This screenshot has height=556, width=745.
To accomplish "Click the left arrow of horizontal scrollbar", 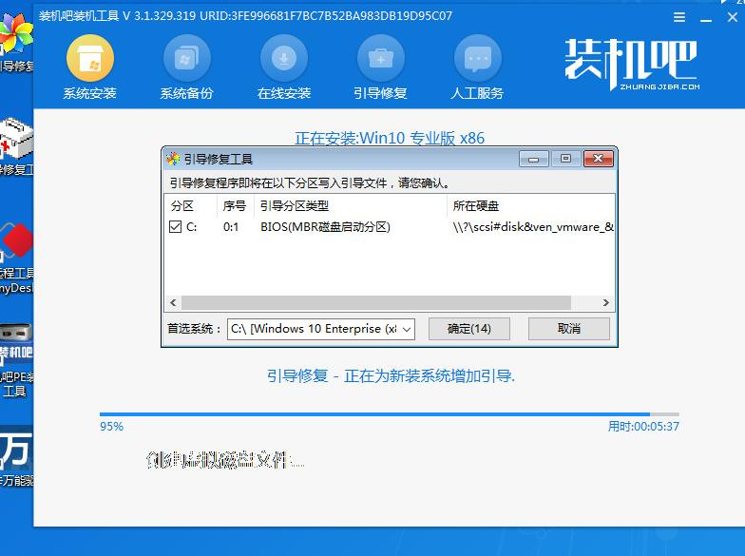I will point(174,303).
